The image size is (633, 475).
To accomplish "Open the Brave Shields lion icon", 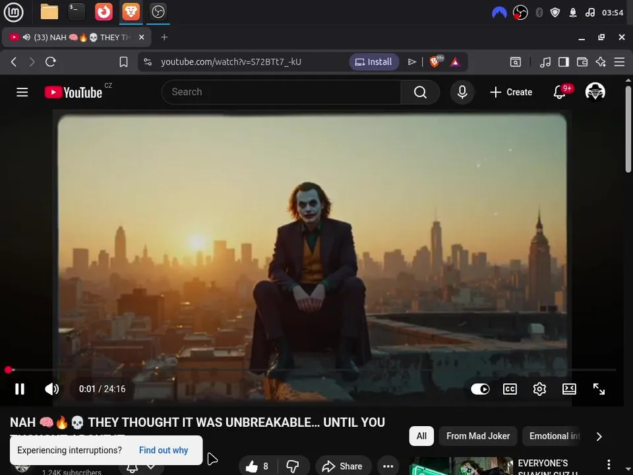I will (x=436, y=61).
